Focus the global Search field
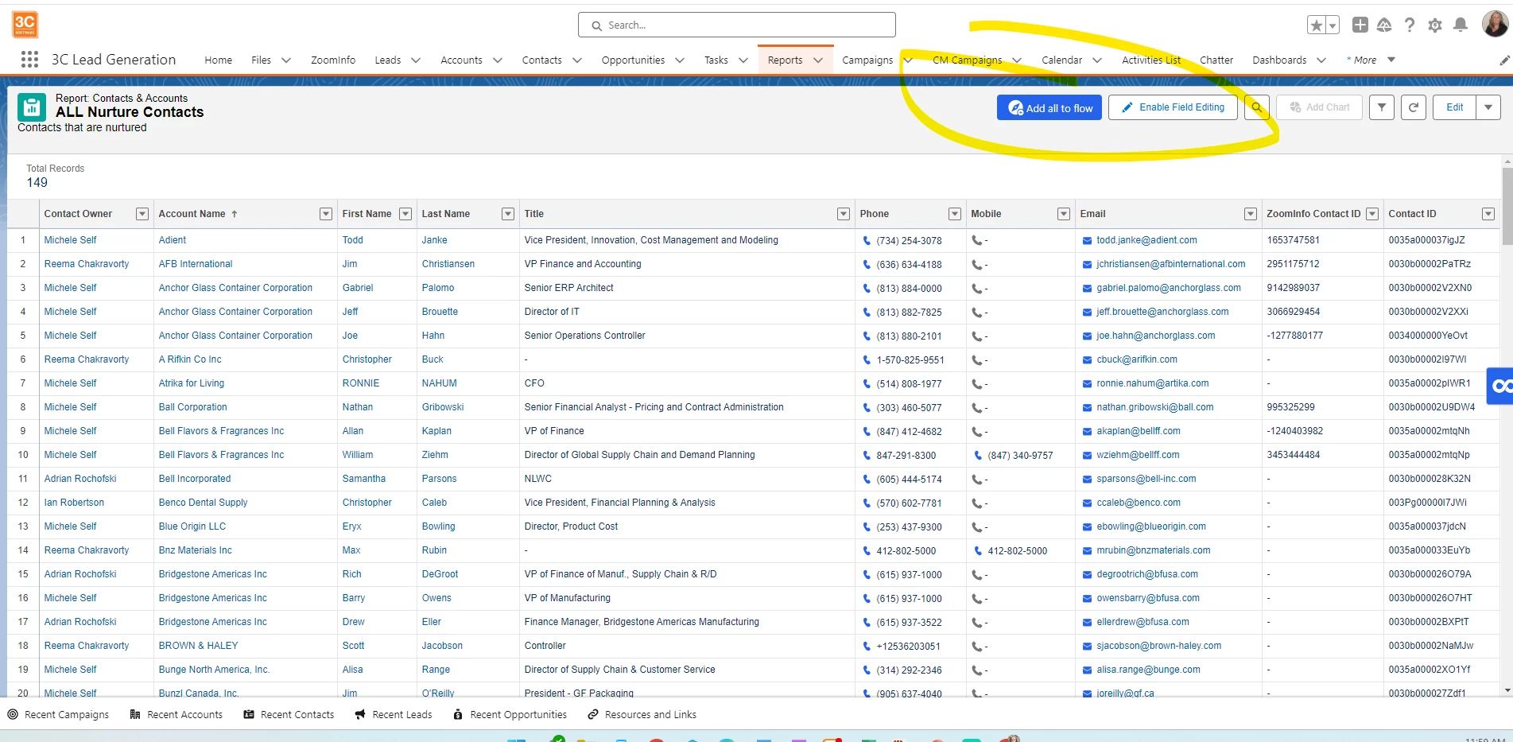 [x=737, y=25]
